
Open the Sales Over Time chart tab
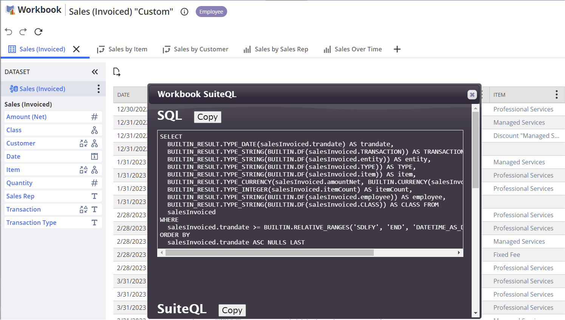click(x=353, y=49)
